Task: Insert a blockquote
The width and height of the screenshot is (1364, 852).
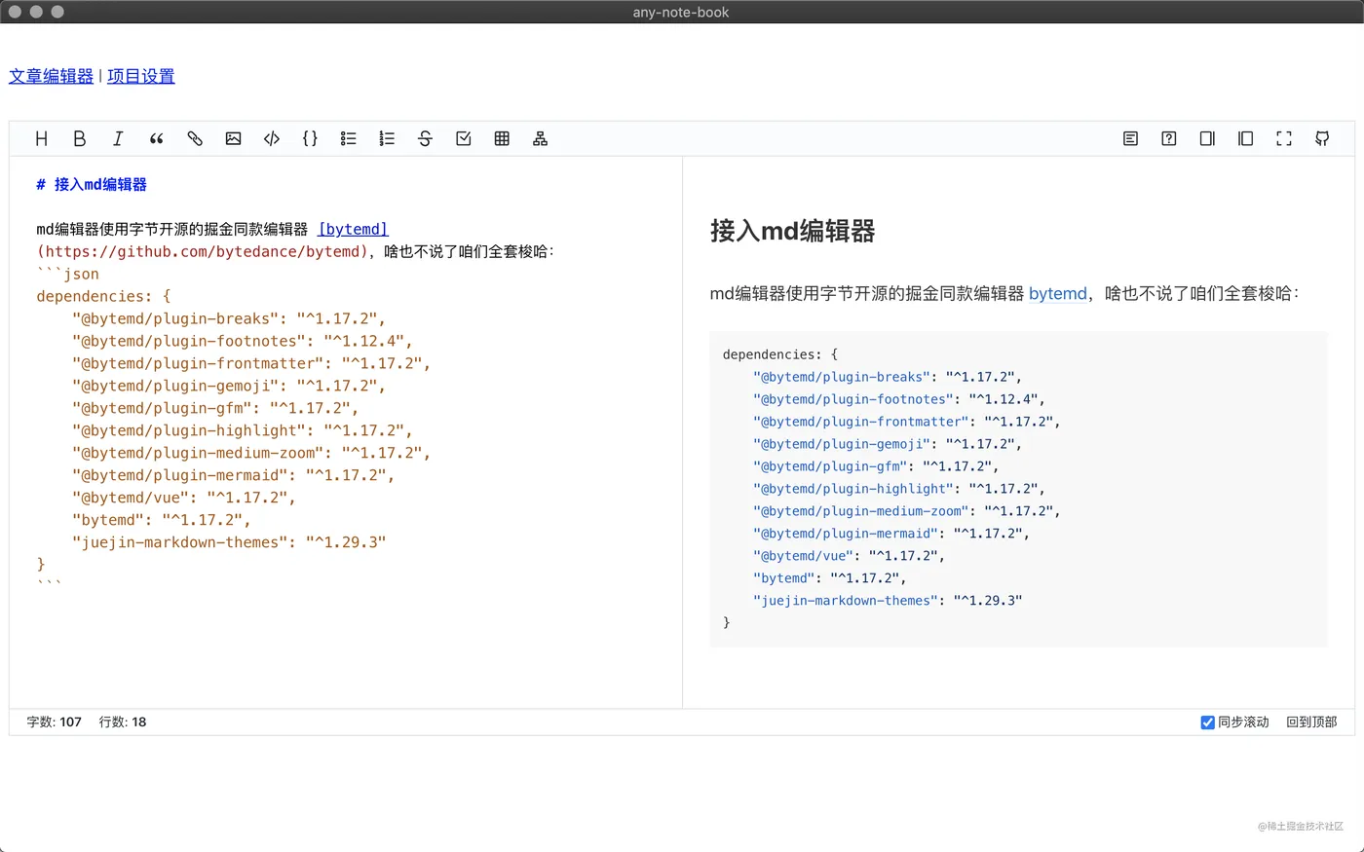Action: point(156,138)
